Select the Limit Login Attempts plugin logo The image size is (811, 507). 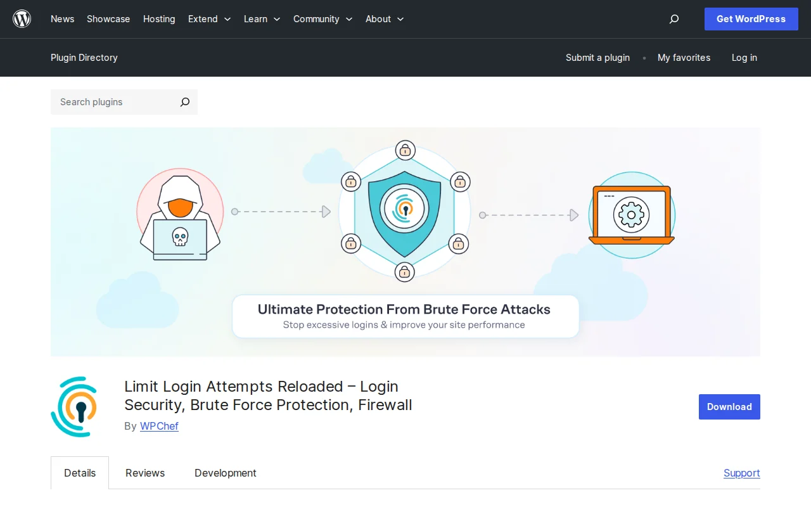[x=75, y=406]
